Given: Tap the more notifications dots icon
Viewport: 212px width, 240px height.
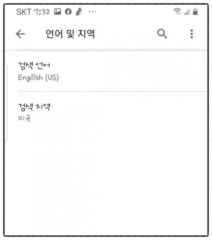Looking at the screenshot, I should (92, 11).
